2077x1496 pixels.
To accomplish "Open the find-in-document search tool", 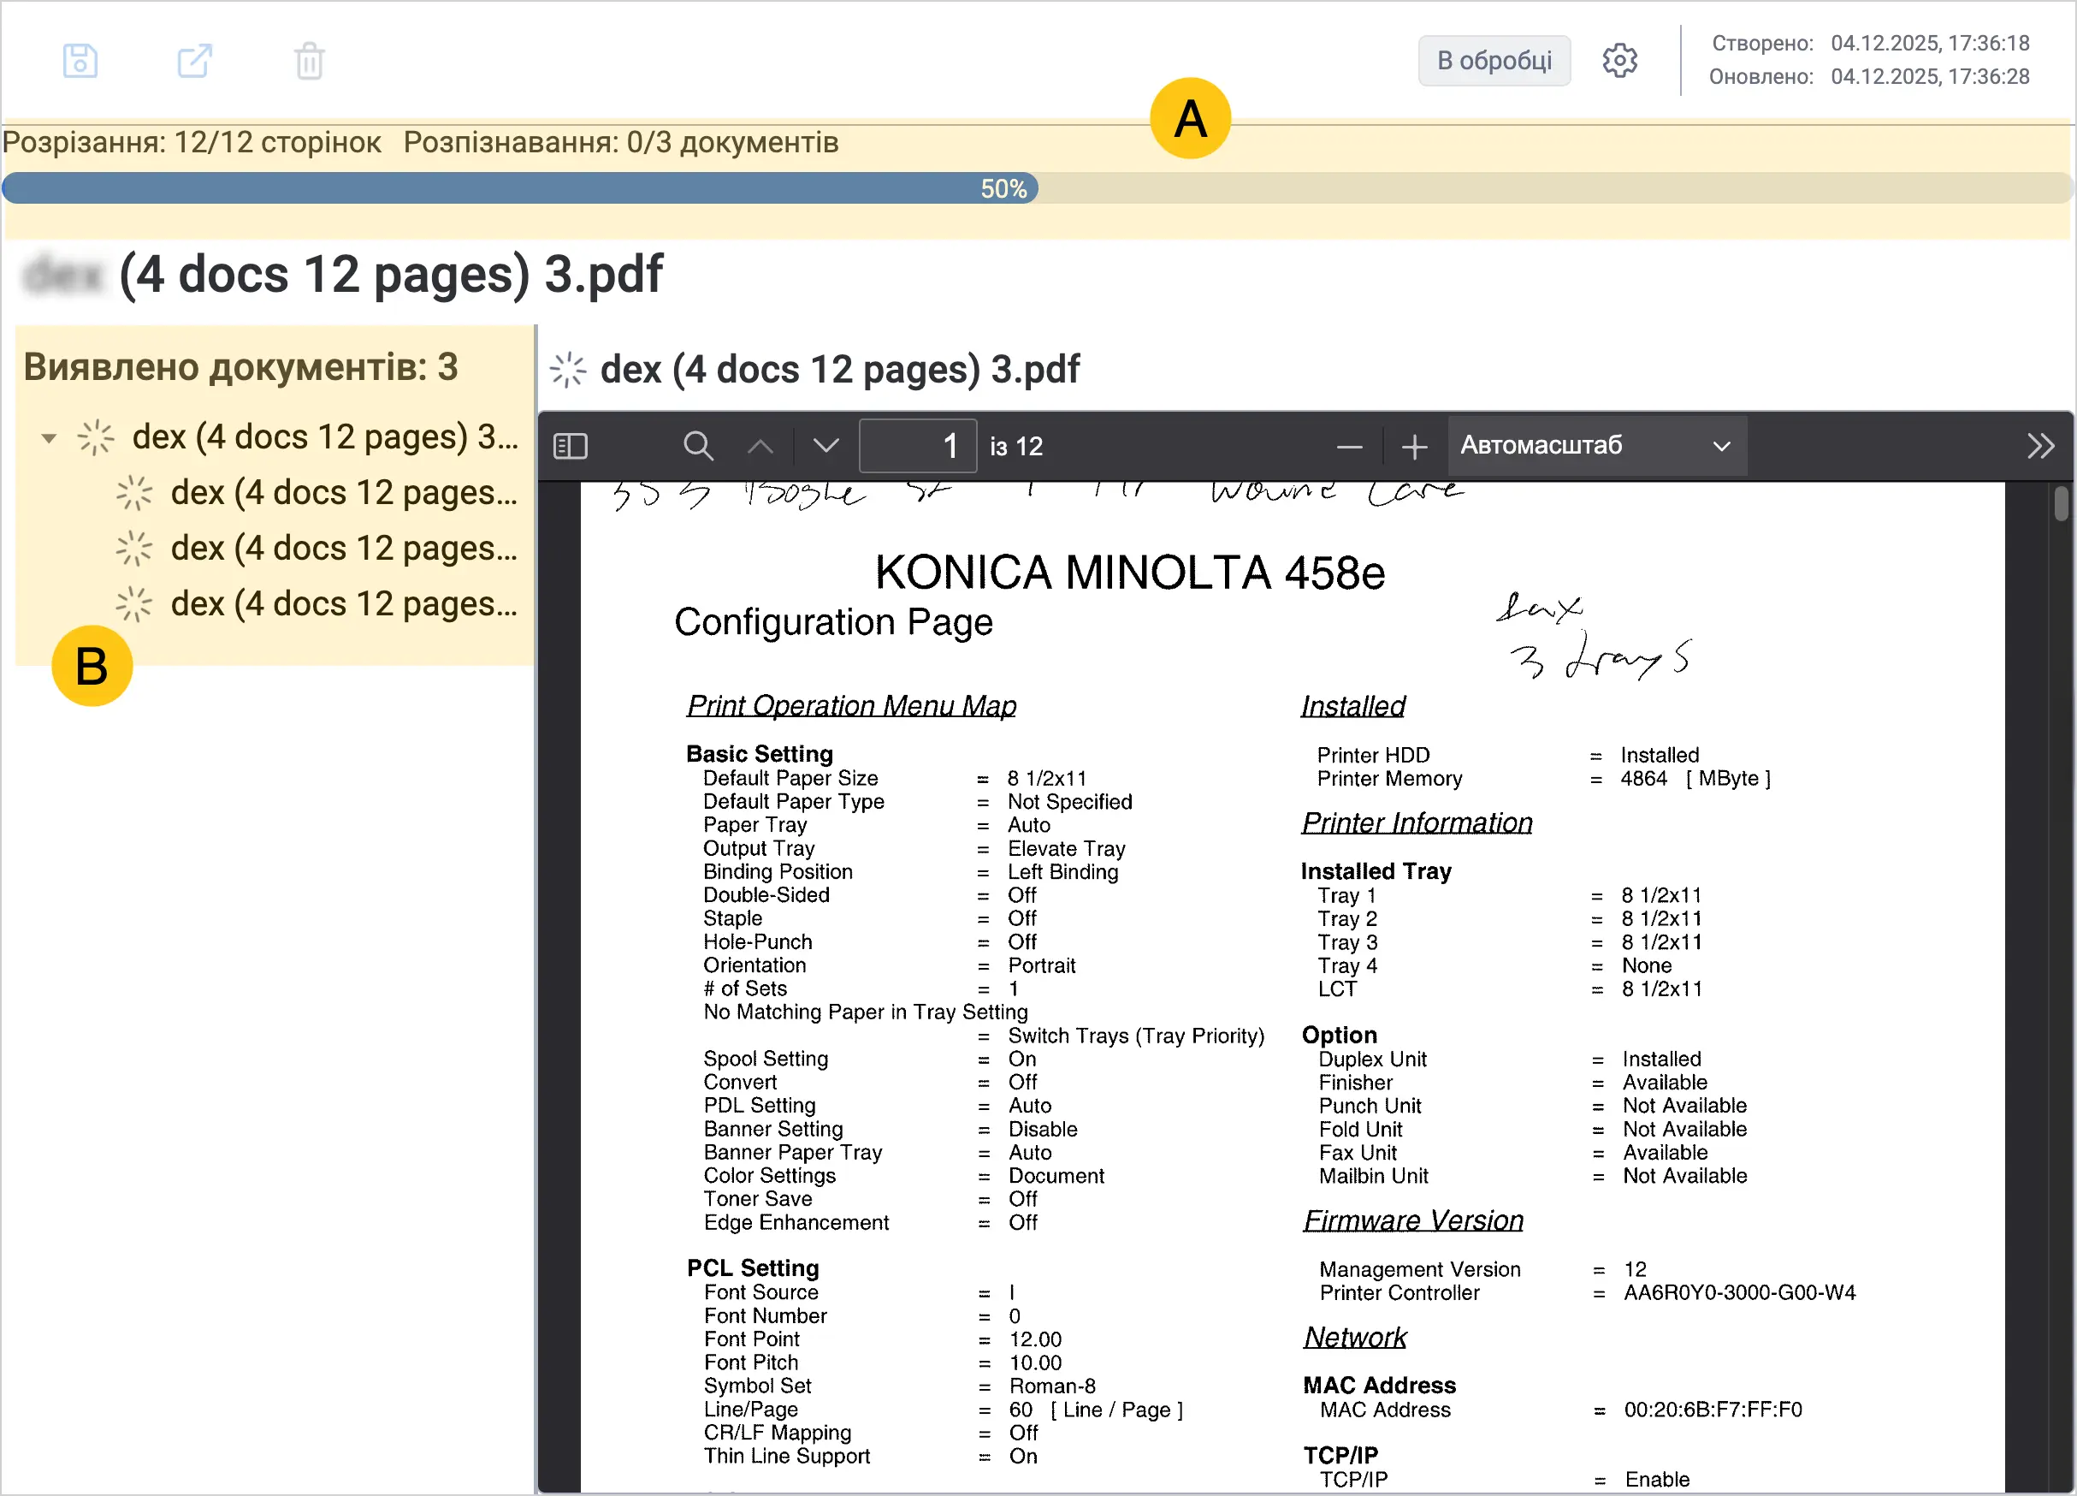I will click(698, 446).
